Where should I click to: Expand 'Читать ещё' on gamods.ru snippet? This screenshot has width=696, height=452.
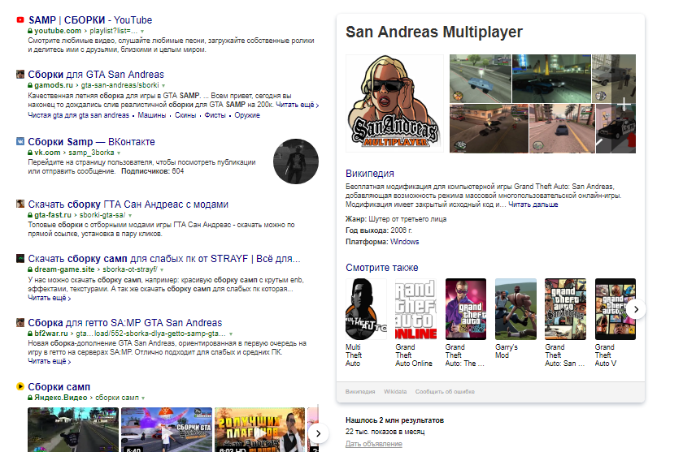click(297, 105)
